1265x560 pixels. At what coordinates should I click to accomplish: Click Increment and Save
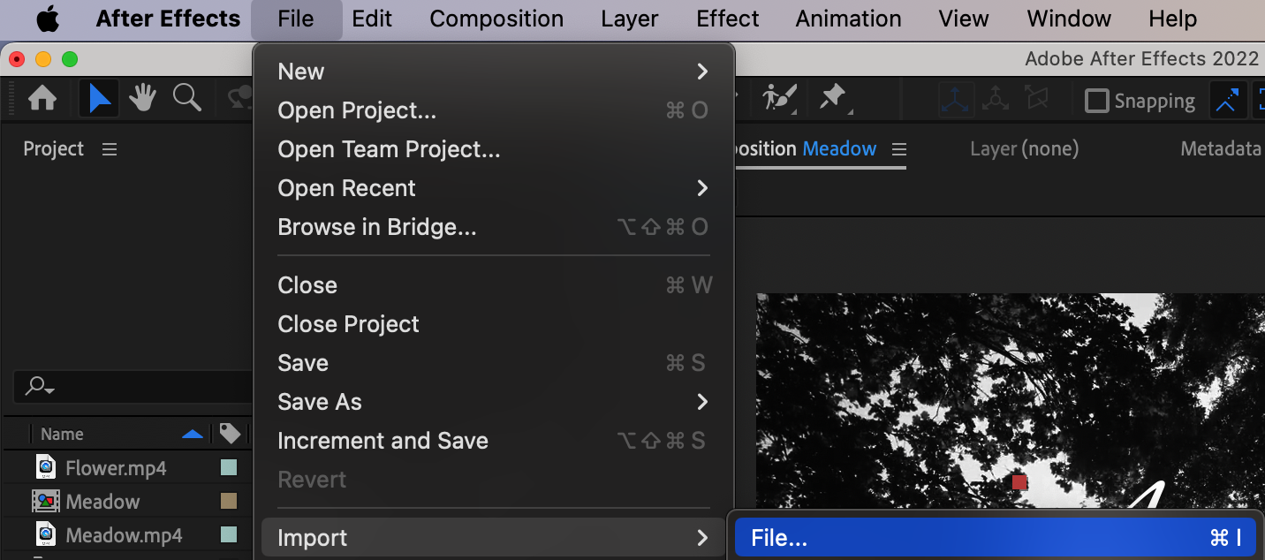[x=383, y=441]
